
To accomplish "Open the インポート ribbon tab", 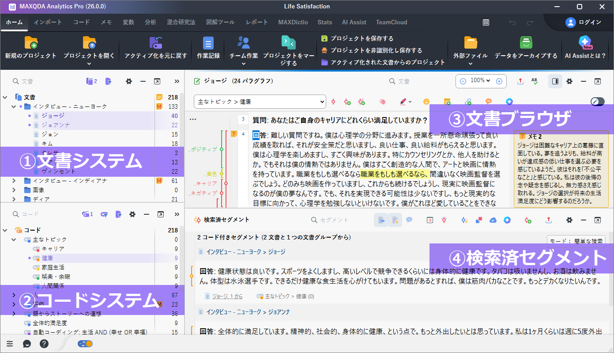I will [48, 22].
